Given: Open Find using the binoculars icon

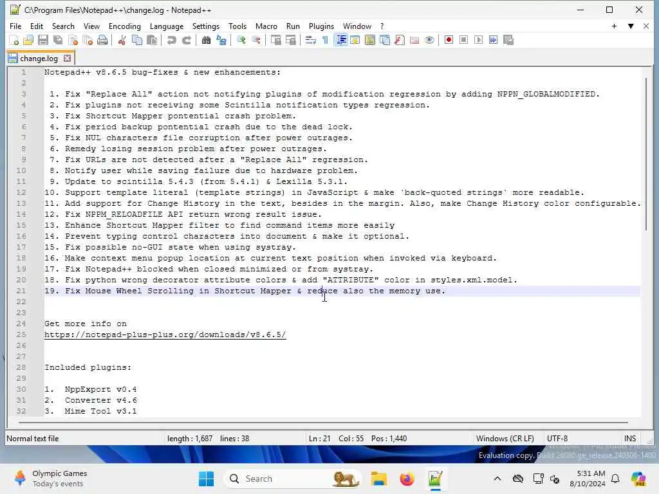Looking at the screenshot, I should [206, 41].
